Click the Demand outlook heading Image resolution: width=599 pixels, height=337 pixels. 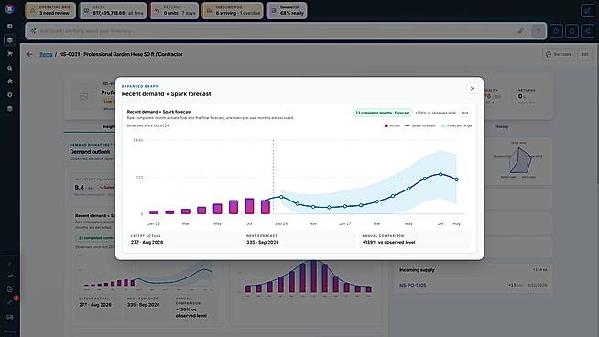[x=90, y=152]
